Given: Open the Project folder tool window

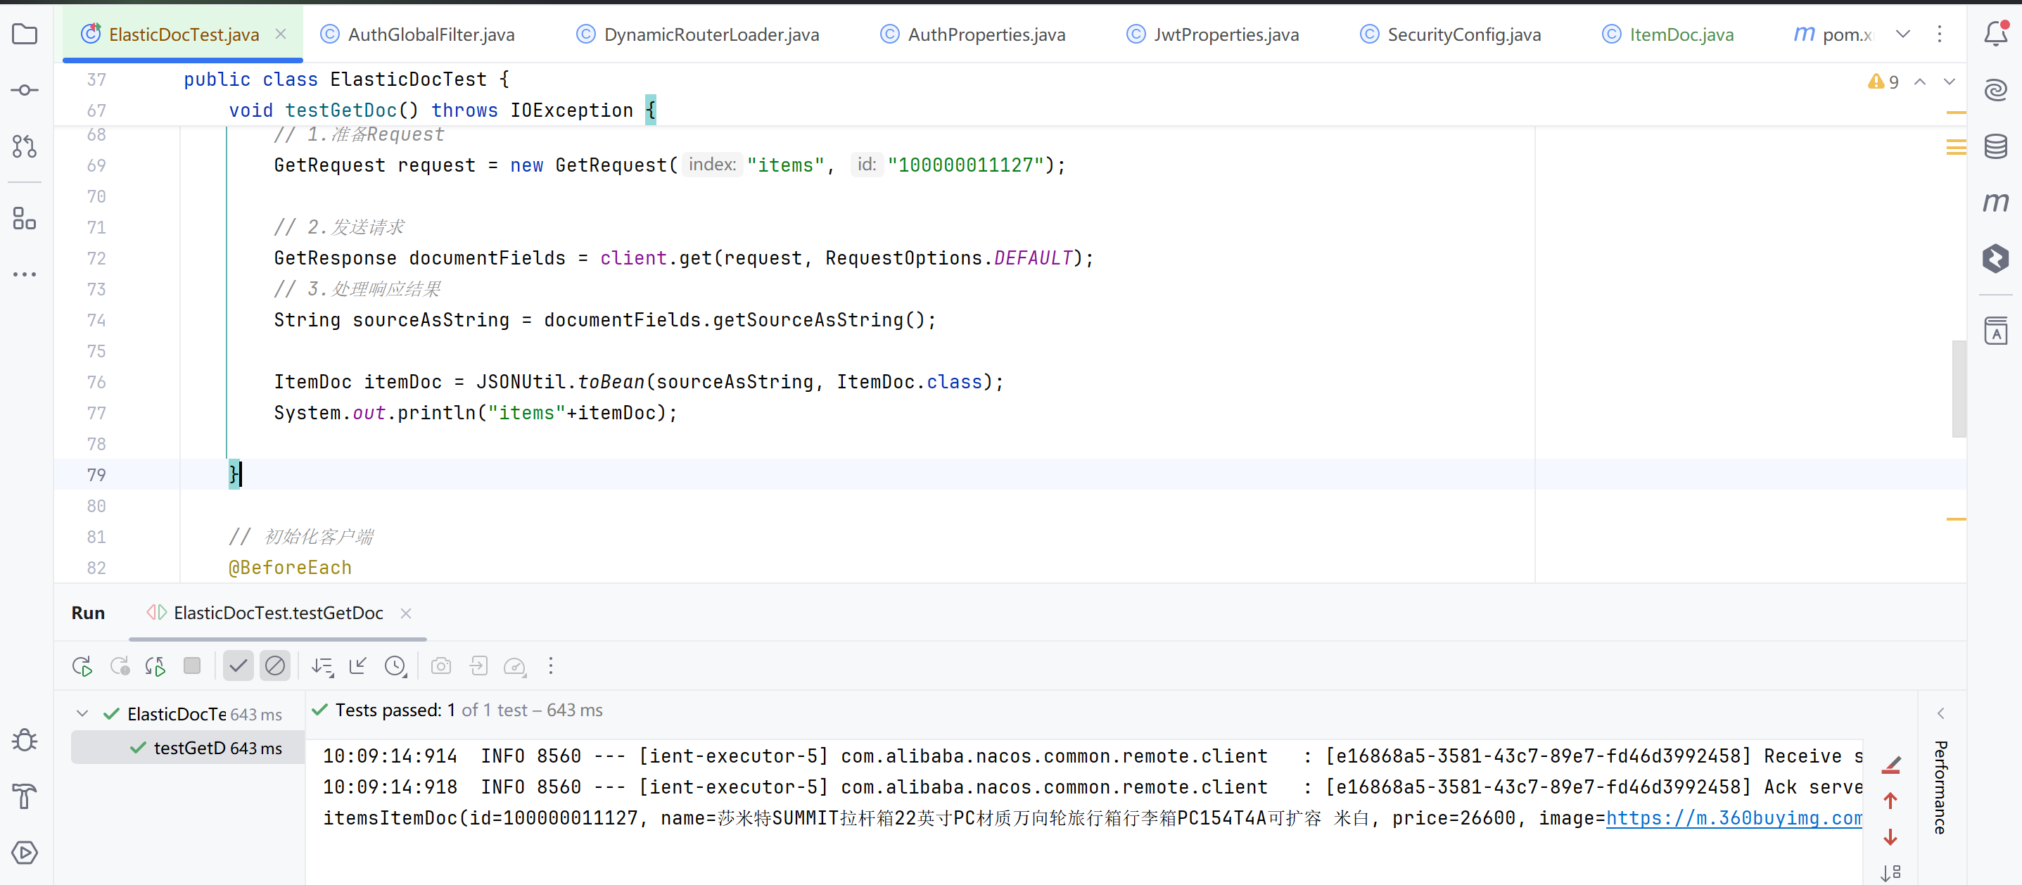Looking at the screenshot, I should click(x=25, y=34).
